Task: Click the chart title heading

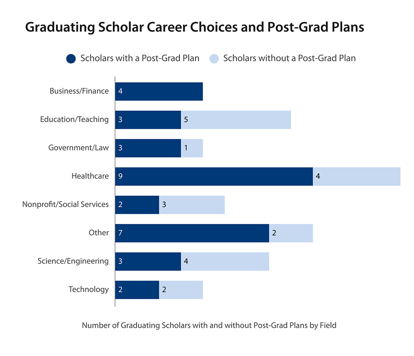Action: tap(195, 28)
